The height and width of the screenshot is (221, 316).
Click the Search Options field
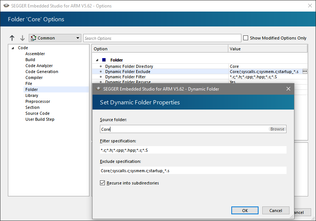162,38
